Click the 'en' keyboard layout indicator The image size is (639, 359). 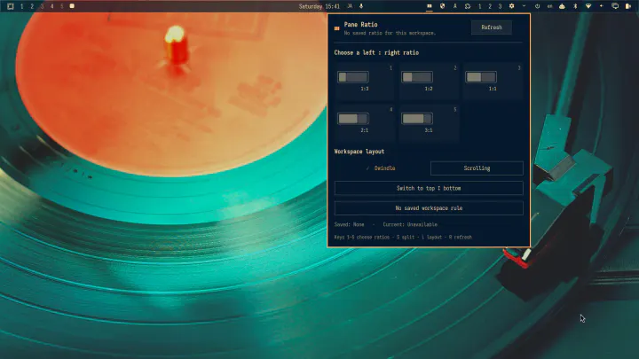(x=549, y=6)
